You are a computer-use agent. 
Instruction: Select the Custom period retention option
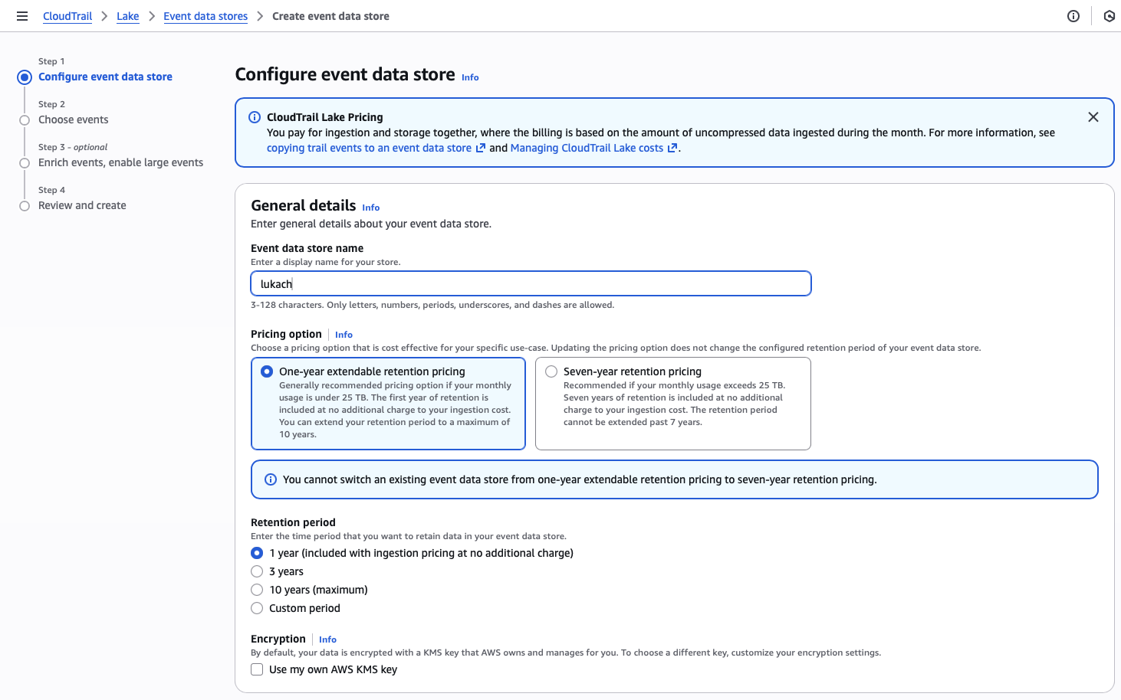(x=257, y=608)
